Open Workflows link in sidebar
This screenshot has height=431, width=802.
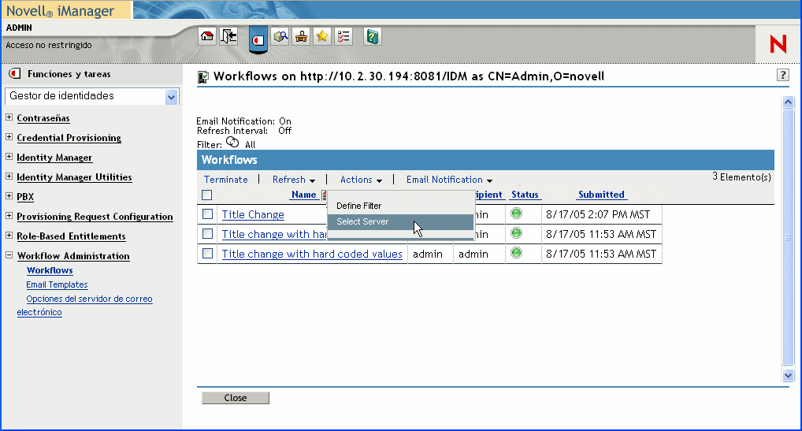click(50, 270)
